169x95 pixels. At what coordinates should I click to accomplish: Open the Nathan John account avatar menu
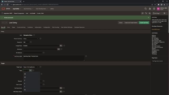(x=158, y=9)
